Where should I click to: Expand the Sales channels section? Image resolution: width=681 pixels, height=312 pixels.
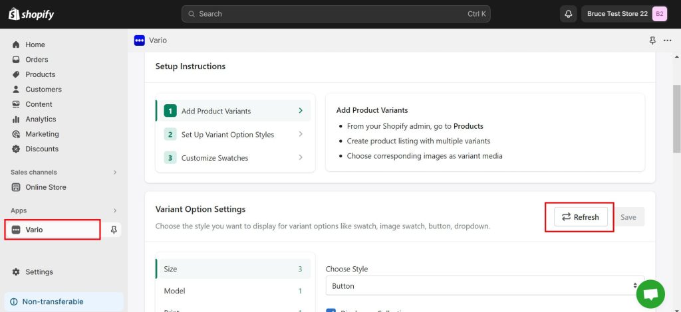(x=115, y=172)
